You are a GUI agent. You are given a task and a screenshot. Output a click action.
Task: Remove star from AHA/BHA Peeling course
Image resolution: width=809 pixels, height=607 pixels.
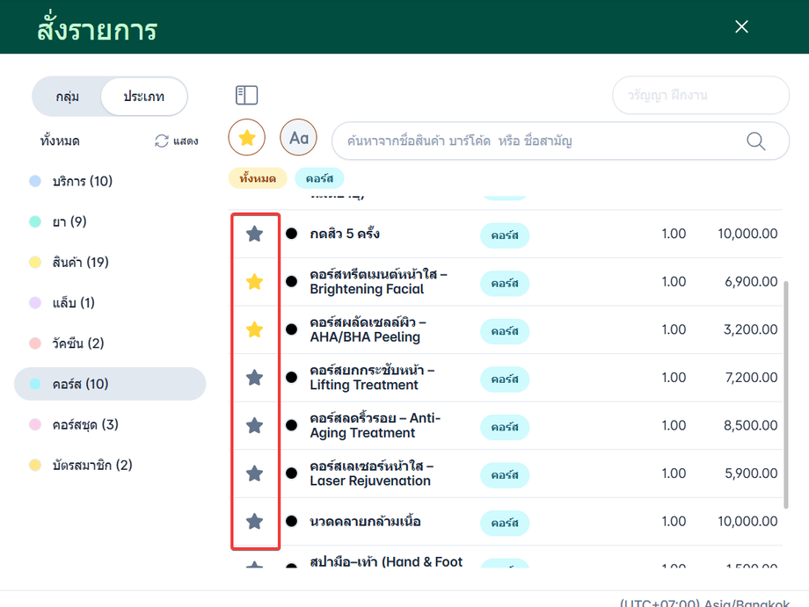pyautogui.click(x=254, y=329)
